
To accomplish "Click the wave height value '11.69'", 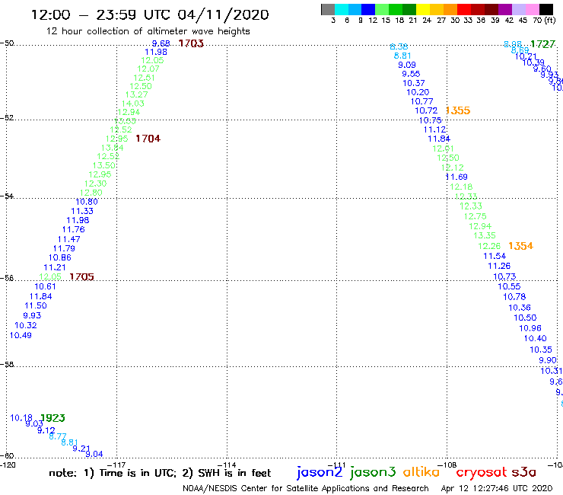I will click(456, 177).
